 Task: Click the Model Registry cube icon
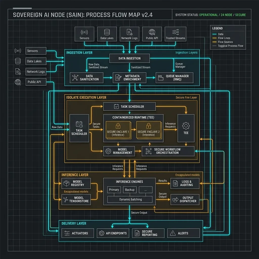coord(67,183)
